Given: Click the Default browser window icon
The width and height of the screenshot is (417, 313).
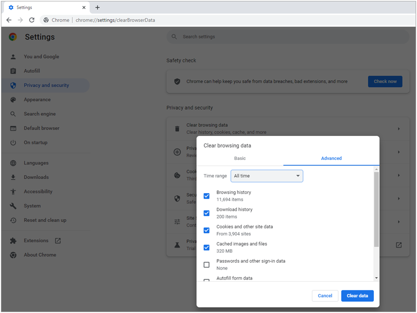Looking at the screenshot, I should pos(13,129).
